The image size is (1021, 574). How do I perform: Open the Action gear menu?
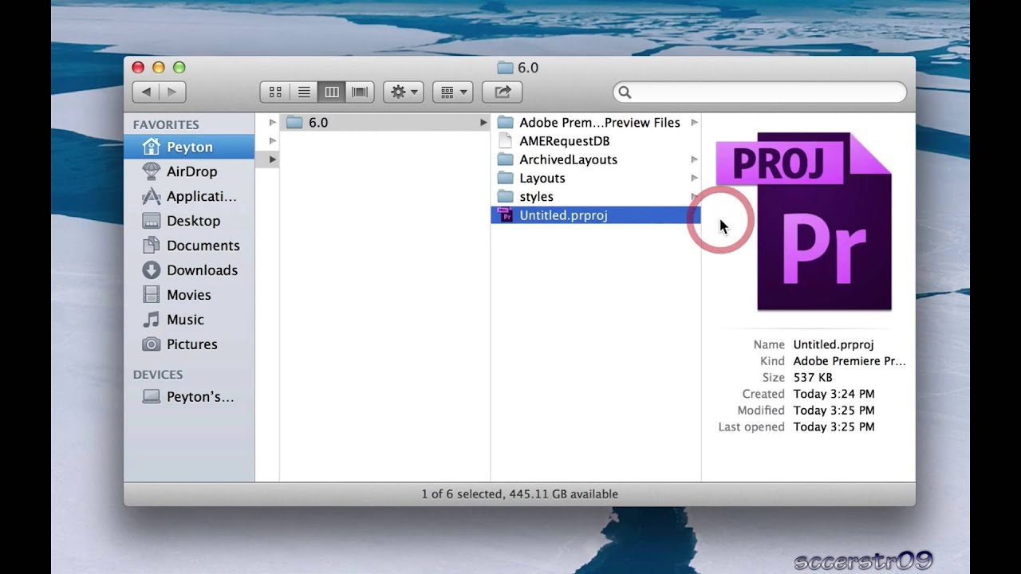pos(403,92)
